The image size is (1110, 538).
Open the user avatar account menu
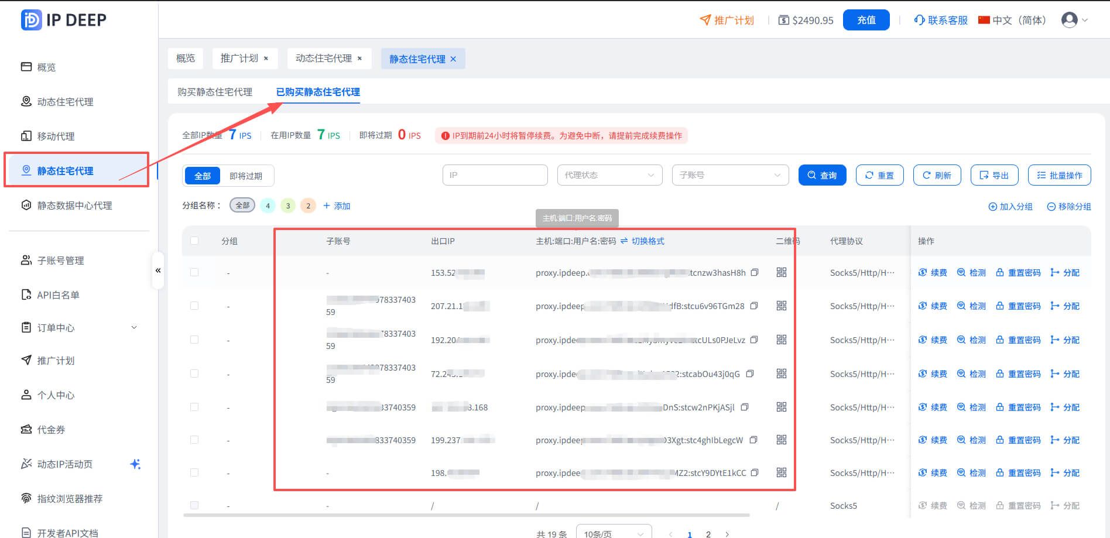pos(1074,20)
